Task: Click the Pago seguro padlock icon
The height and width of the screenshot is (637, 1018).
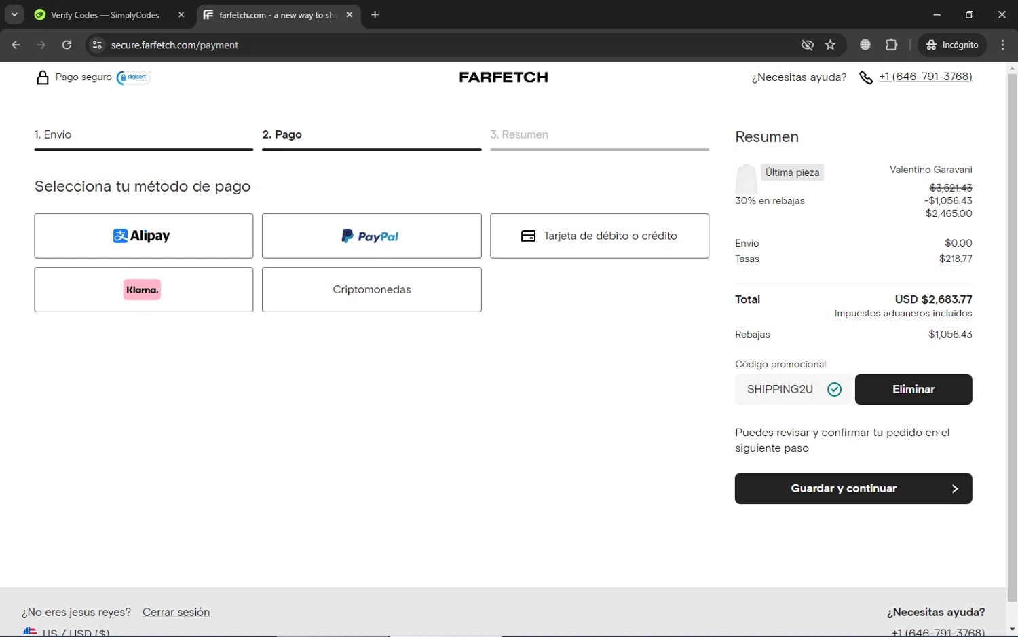Action: (43, 77)
